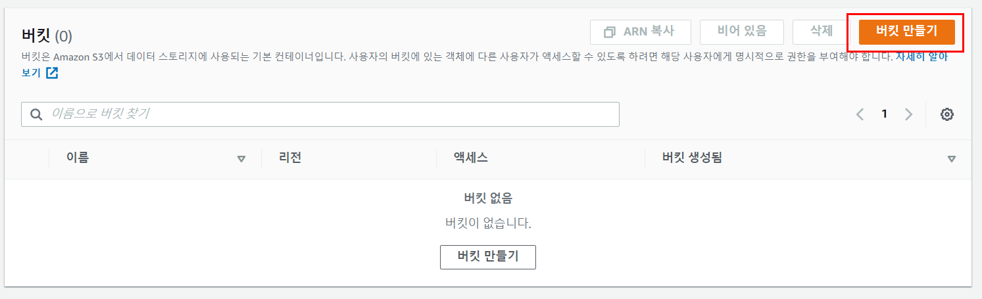Click the 리전 column header
The height and width of the screenshot is (299, 982).
point(290,158)
